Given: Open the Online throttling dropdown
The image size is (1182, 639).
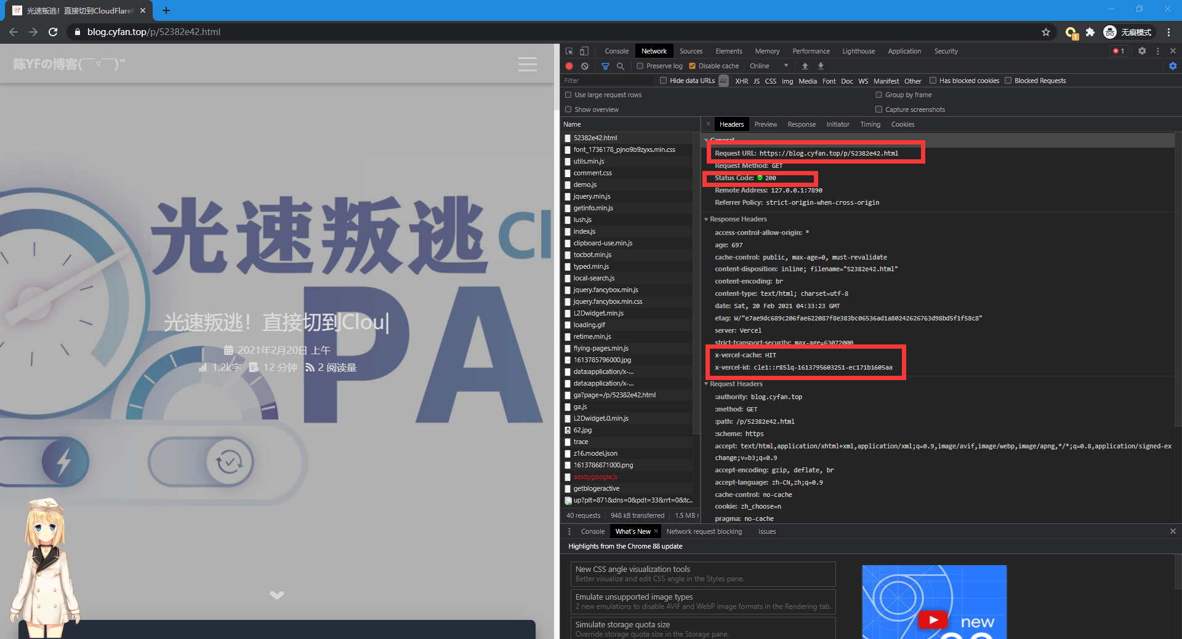Looking at the screenshot, I should pos(768,66).
